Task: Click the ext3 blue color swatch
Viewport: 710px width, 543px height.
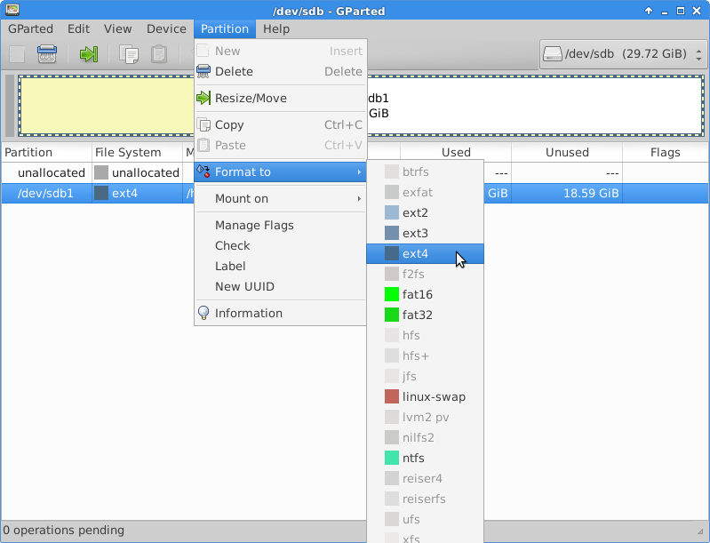Action: click(392, 233)
